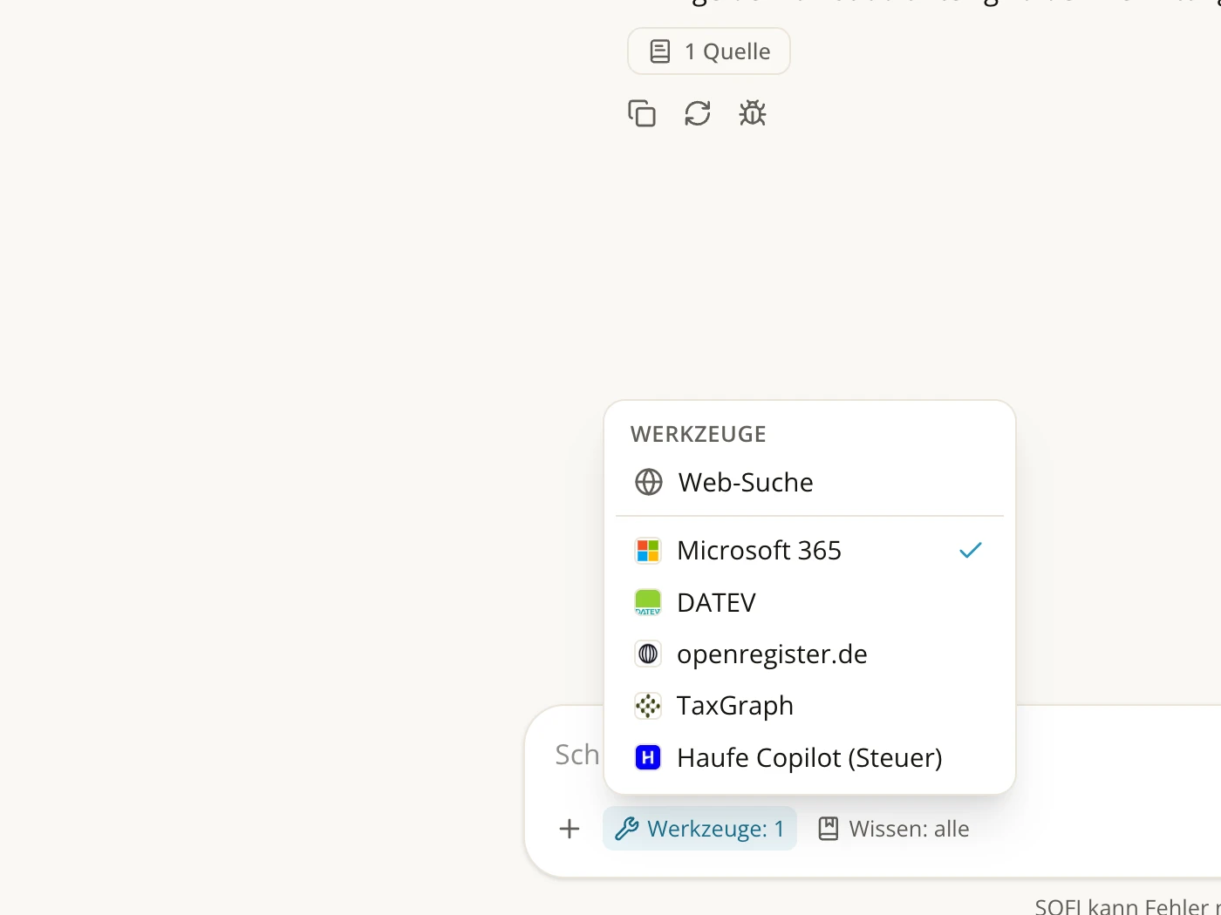Click the openregister.de logo icon
The image size is (1221, 915).
tap(648, 654)
